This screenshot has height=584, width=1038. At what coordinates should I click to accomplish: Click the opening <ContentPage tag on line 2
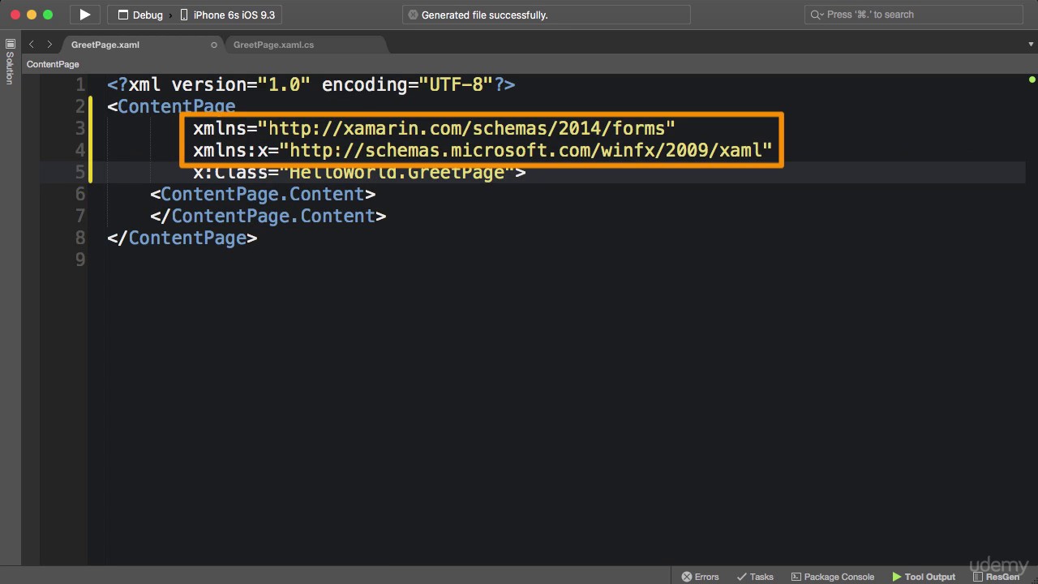pos(171,106)
